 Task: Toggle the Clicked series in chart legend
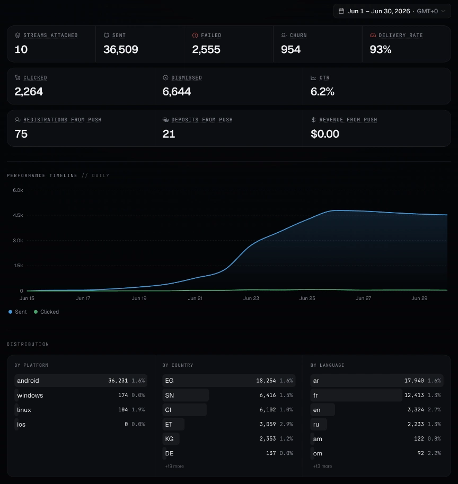coord(46,312)
